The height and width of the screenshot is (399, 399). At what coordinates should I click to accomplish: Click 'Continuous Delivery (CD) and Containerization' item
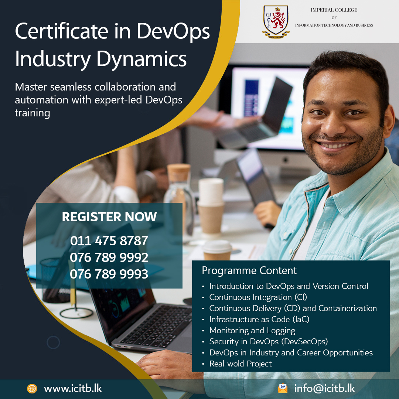[293, 308]
